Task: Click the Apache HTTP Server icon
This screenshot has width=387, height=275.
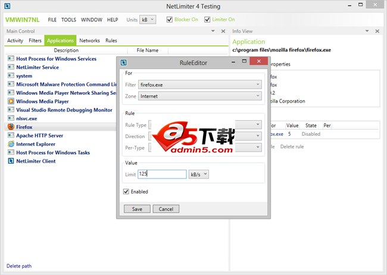Action: pos(11,135)
